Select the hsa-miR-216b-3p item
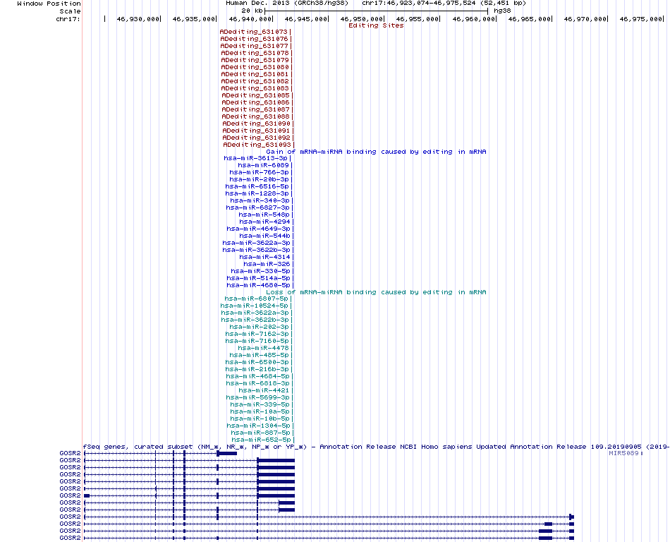The width and height of the screenshot is (670, 542). [x=257, y=369]
